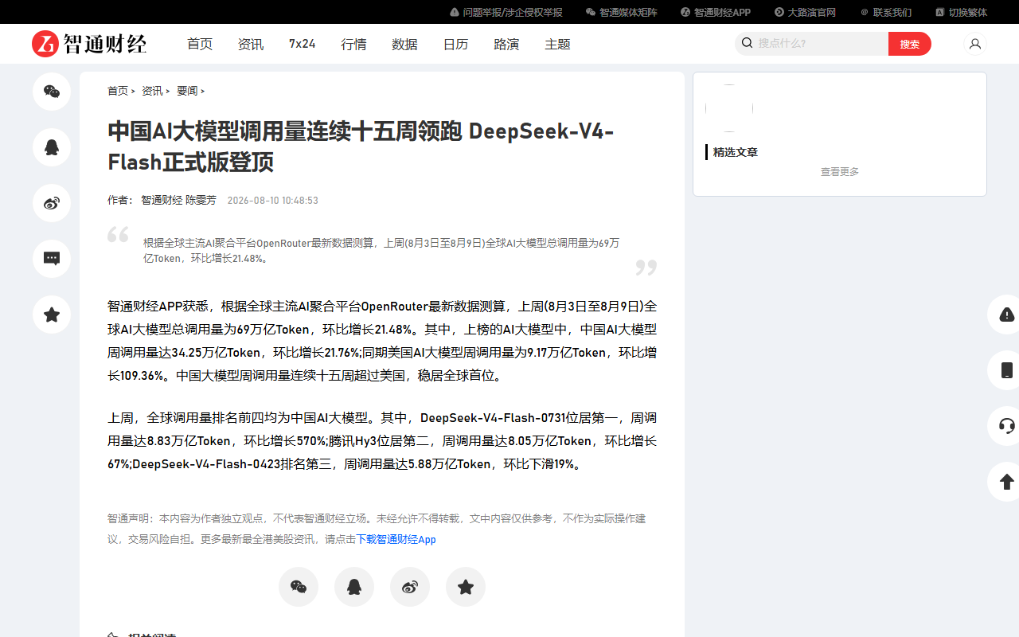The height and width of the screenshot is (637, 1019).
Task: Open 智通媒体矩阵 top link
Action: click(x=622, y=12)
